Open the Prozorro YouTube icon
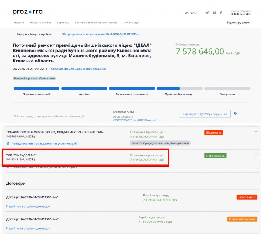 click(x=214, y=13)
